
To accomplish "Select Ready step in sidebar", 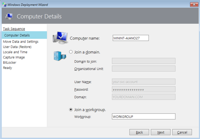I will tap(8, 68).
